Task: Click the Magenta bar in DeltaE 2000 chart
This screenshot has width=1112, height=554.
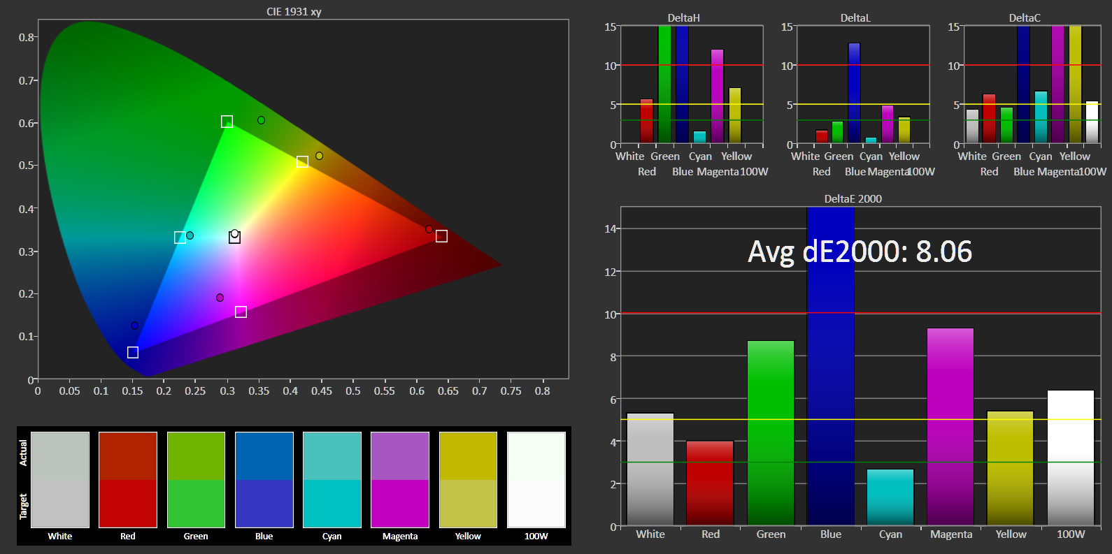Action: click(x=950, y=426)
